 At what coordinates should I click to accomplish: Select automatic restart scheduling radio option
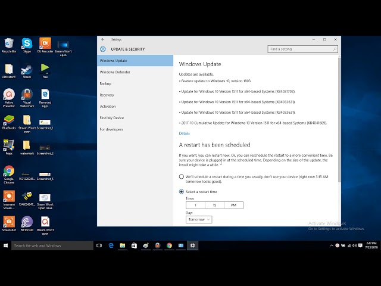181,177
